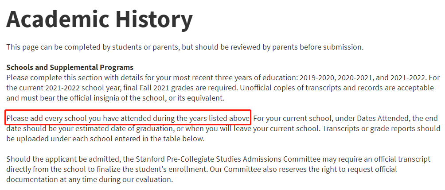Click the red-outlined sentence about adding every school
445x190 pixels.
tap(128, 118)
